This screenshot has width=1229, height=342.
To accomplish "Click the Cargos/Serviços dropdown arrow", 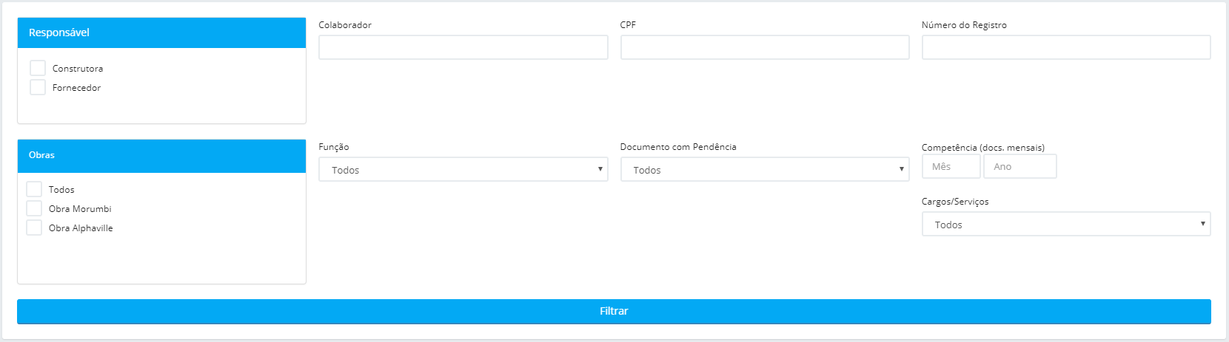I will pyautogui.click(x=1203, y=224).
